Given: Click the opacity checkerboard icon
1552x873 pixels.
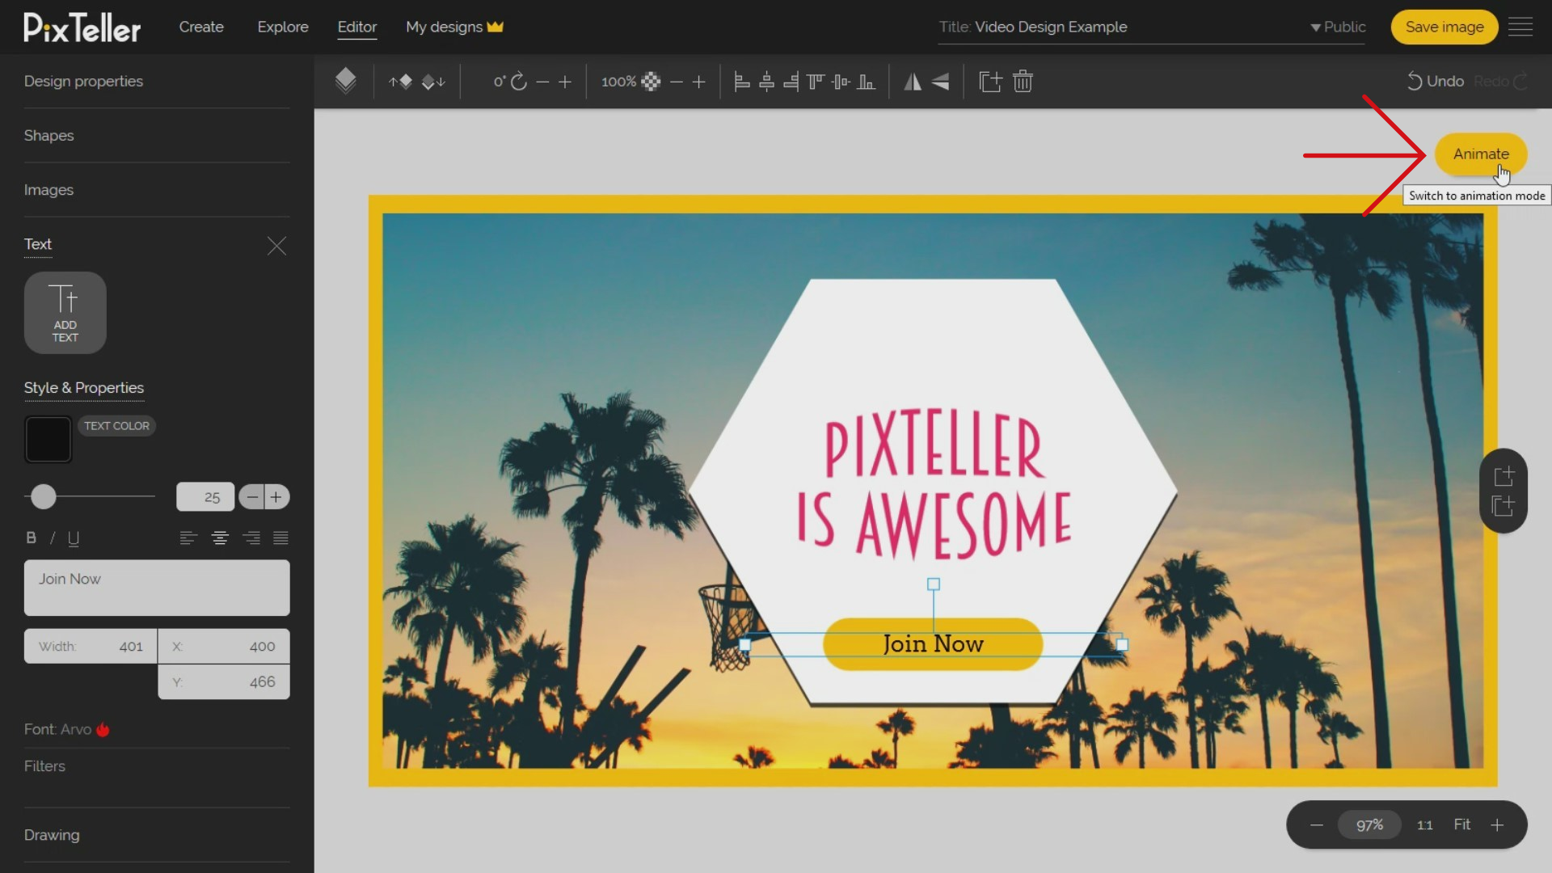Looking at the screenshot, I should (x=651, y=82).
